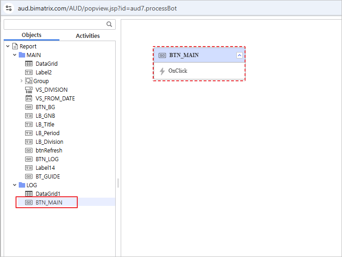Screen dimensions: 342x257
Task: Click the MAIN folder icon
Action: (x=22, y=55)
